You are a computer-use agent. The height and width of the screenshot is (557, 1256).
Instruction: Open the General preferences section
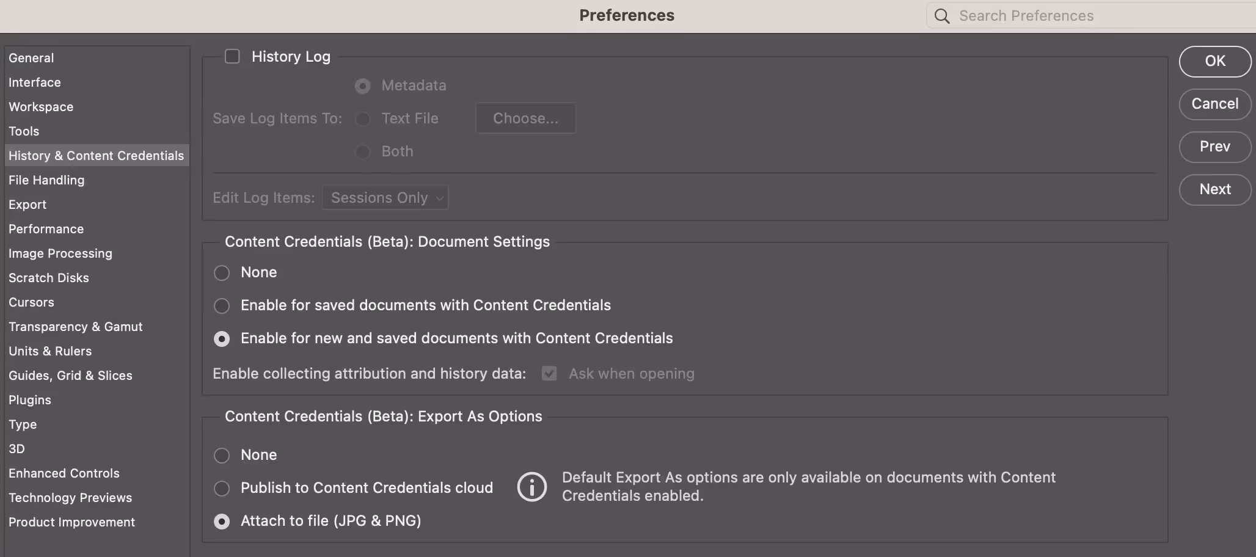coord(31,58)
